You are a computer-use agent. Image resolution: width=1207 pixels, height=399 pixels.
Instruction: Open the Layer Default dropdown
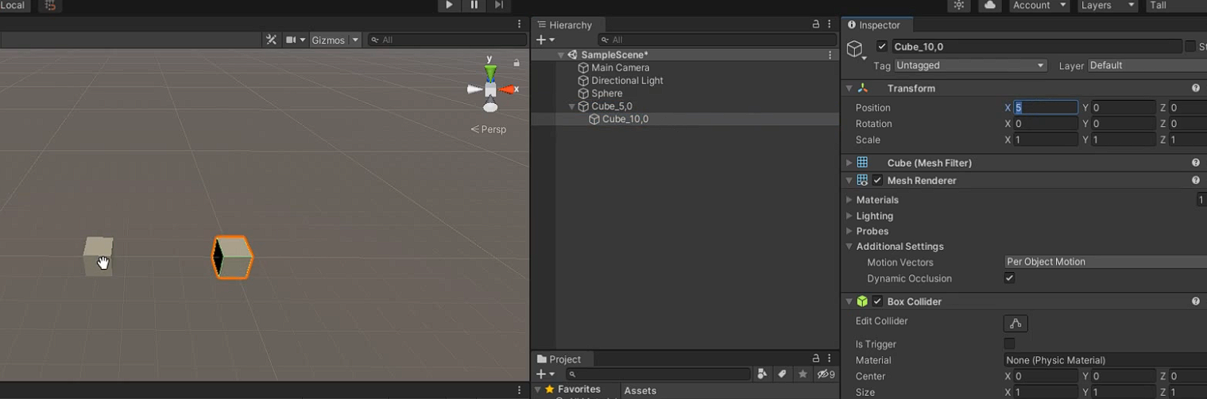click(1147, 65)
